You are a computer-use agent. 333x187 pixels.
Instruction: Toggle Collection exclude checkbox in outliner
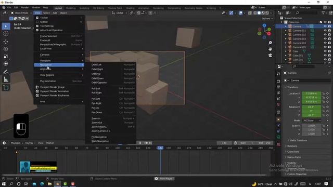(321, 22)
